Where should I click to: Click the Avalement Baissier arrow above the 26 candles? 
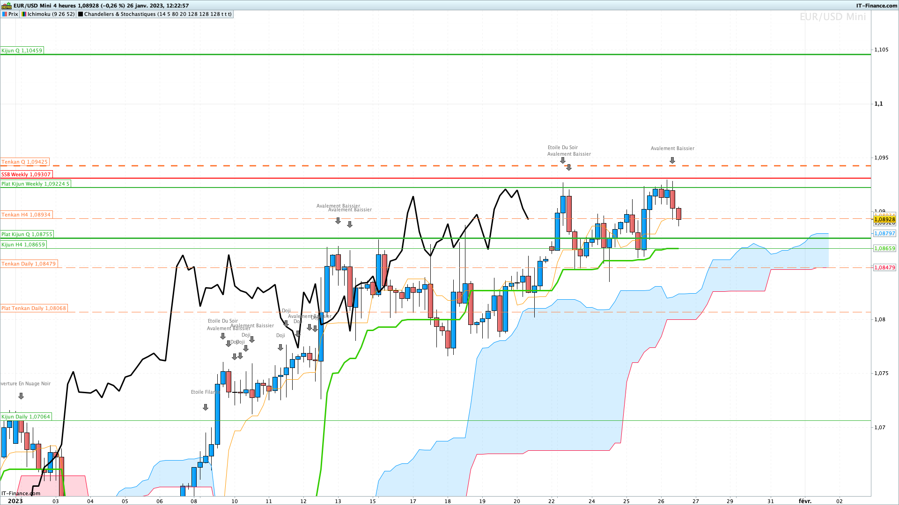point(672,160)
